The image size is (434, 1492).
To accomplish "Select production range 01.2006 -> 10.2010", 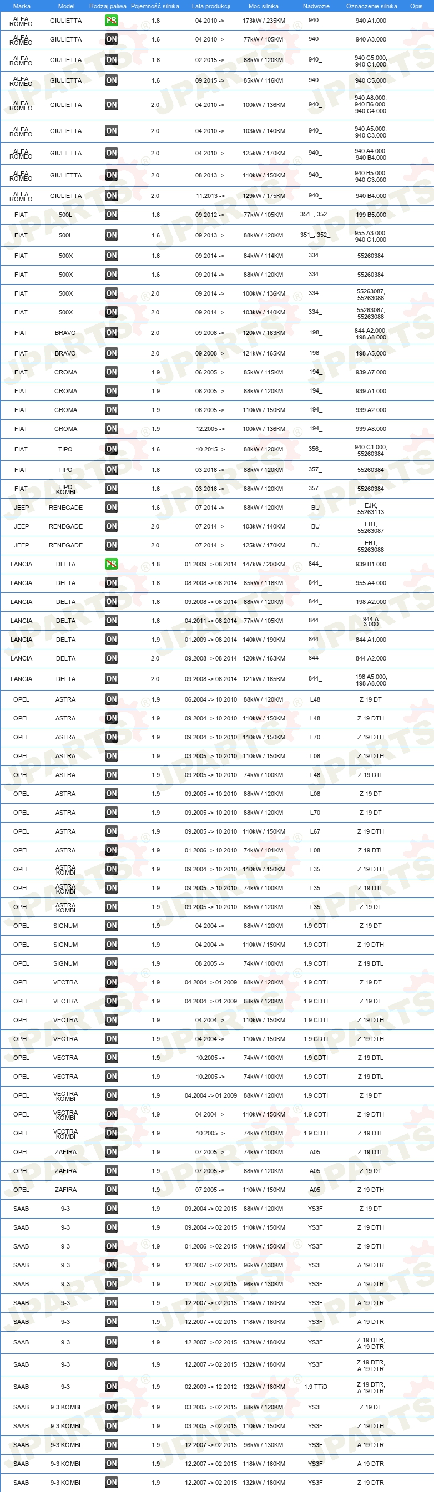I will (x=211, y=850).
